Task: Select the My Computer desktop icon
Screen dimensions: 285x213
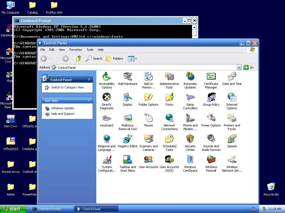Action: coord(11,7)
